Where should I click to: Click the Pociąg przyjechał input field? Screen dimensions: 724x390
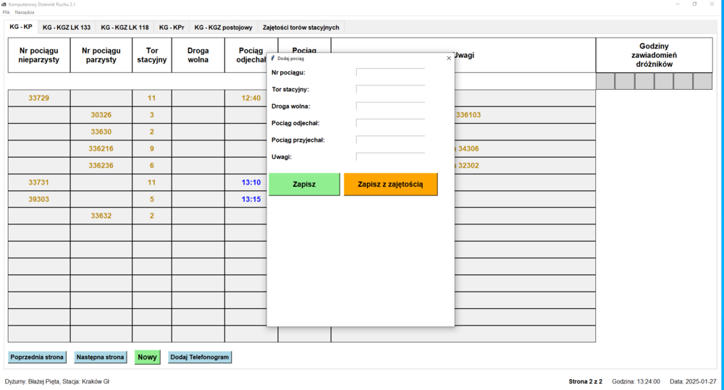(390, 140)
